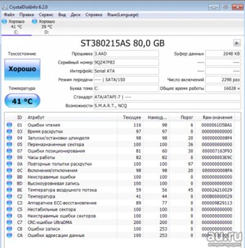Click status icon for attribute C3 row
Image resolution: width=245 pixels, height=248 pixels.
[9, 203]
